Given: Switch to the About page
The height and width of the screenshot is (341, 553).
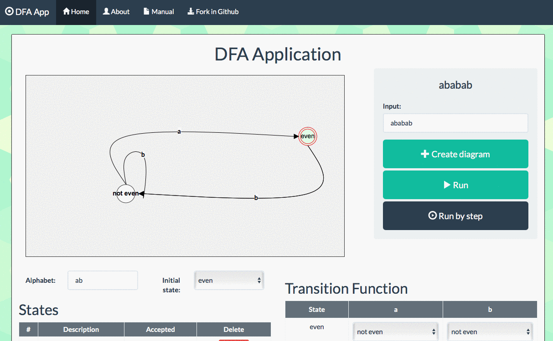Looking at the screenshot, I should pyautogui.click(x=116, y=11).
